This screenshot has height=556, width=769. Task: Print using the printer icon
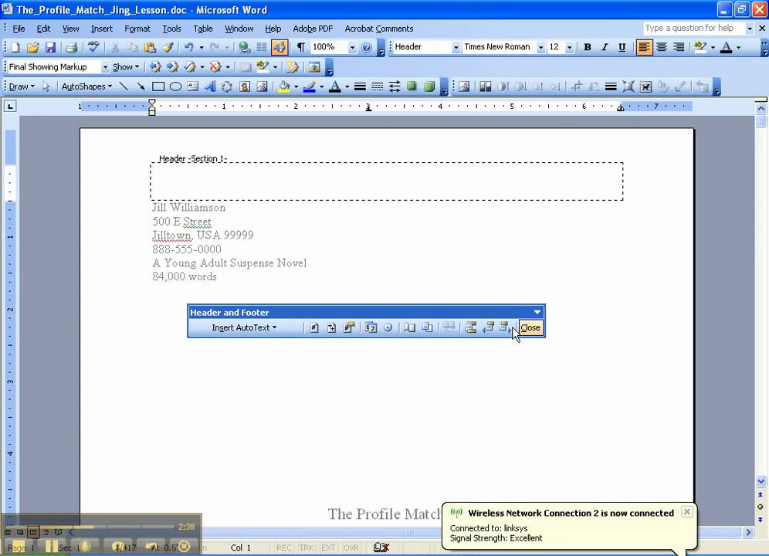(x=72, y=47)
